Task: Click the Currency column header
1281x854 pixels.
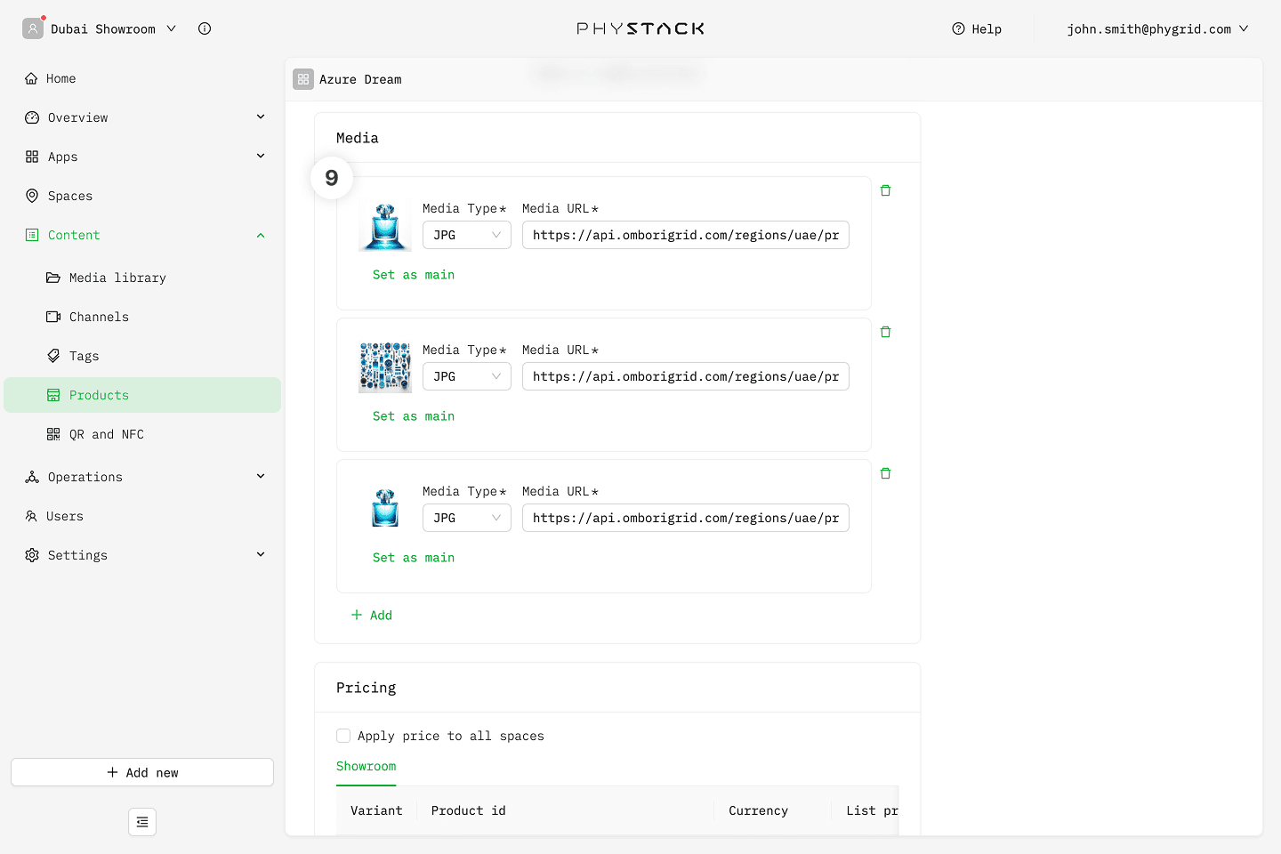Action: click(759, 810)
